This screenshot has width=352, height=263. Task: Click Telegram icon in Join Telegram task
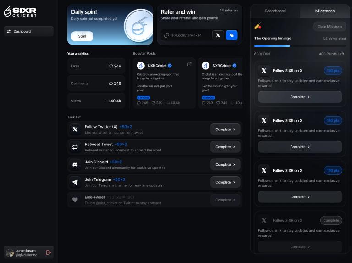pos(75,182)
